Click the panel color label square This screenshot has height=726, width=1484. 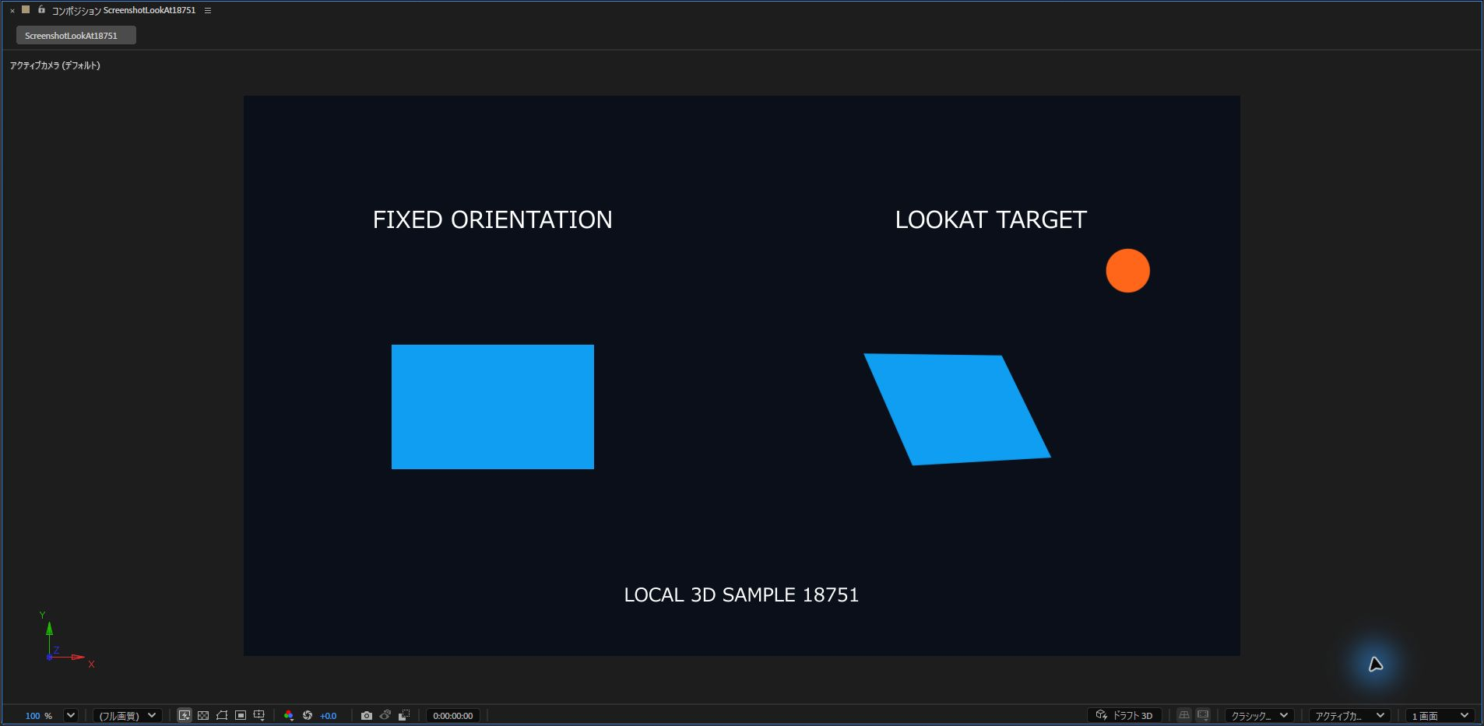click(x=26, y=9)
